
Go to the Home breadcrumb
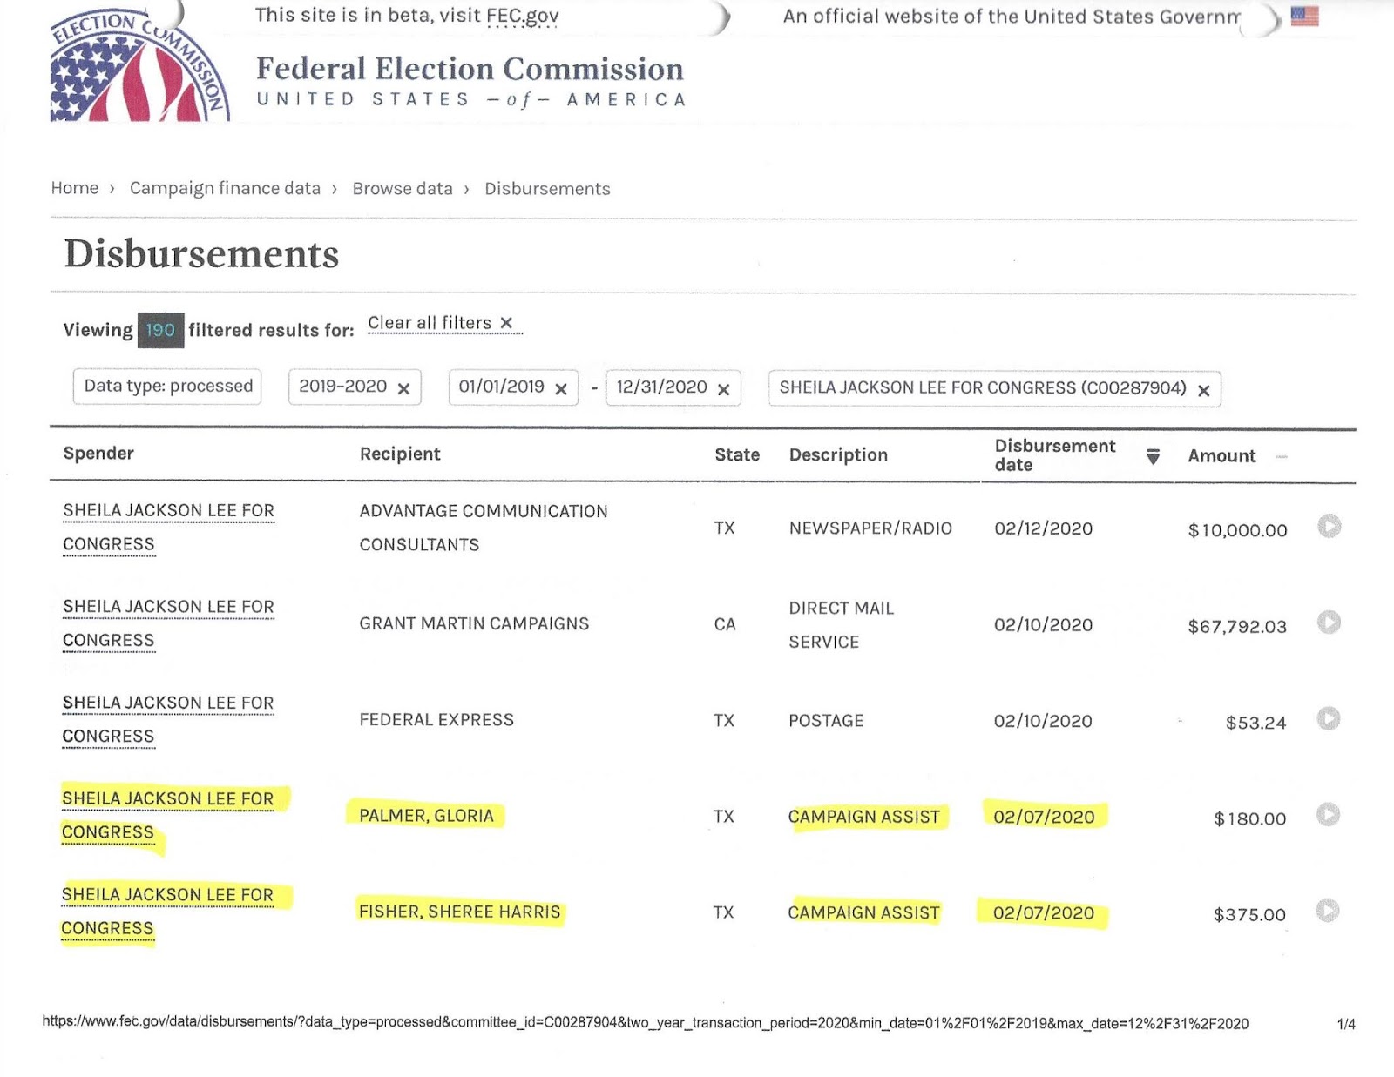(75, 188)
